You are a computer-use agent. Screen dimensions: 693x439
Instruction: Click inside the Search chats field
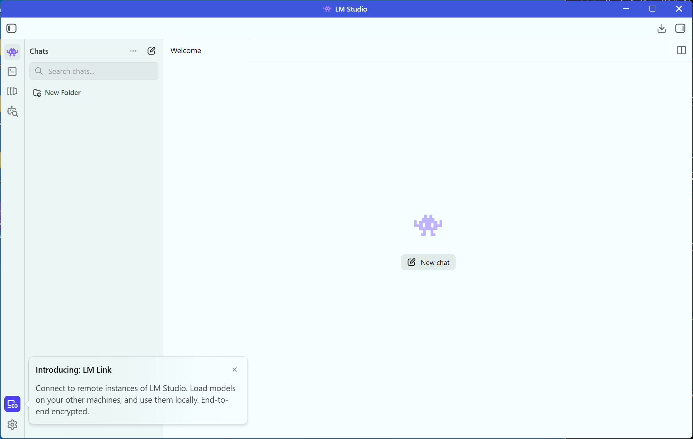(x=94, y=71)
